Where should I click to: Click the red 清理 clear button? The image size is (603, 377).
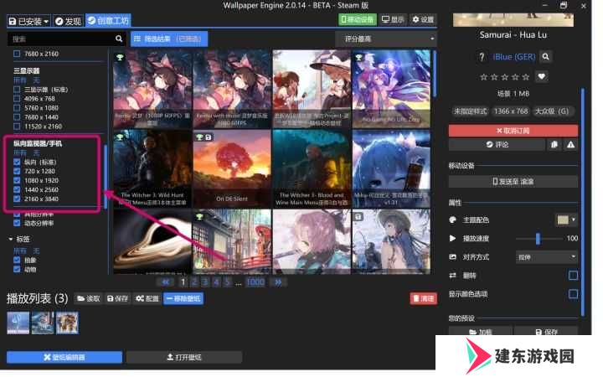pyautogui.click(x=424, y=298)
